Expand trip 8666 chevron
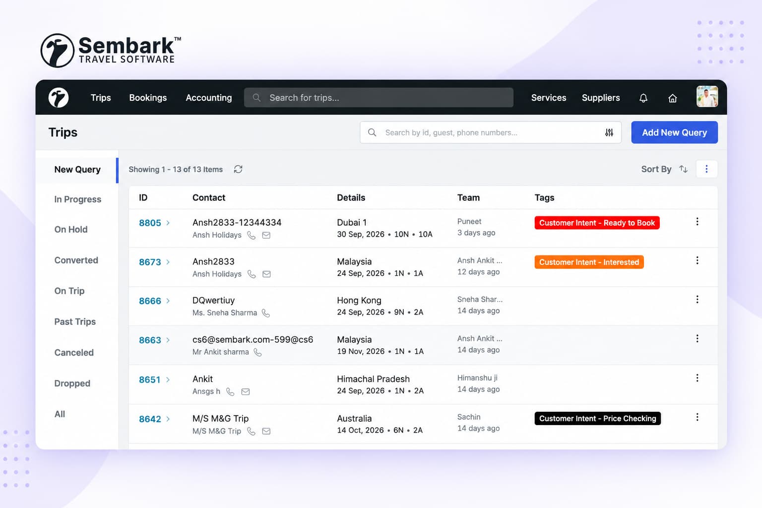Screen dimensions: 762x508 168,301
